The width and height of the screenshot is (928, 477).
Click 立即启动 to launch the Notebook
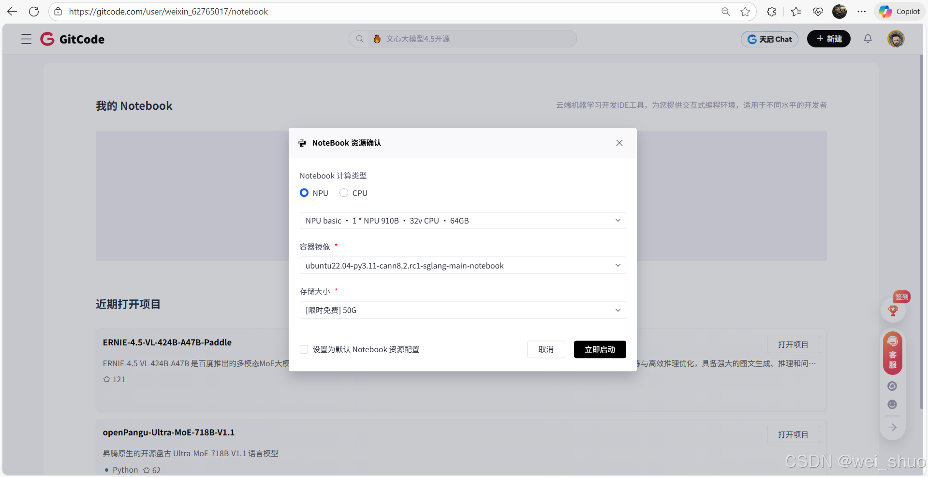coord(600,349)
